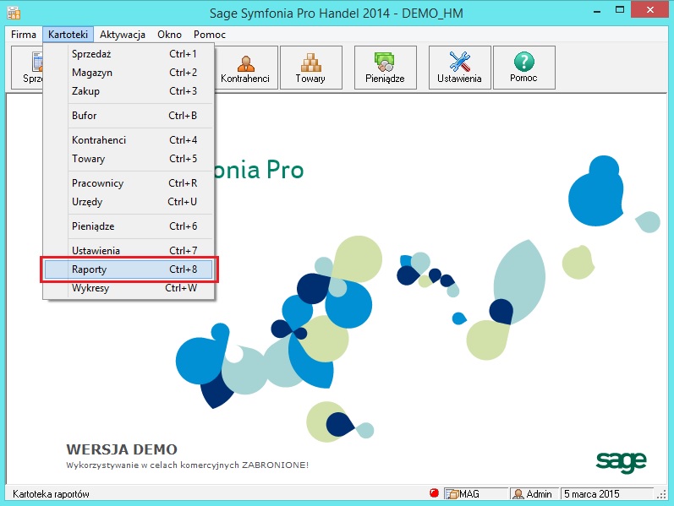The width and height of the screenshot is (674, 506).
Task: Choose Zakup from Kartoteki menu
Action: pos(129,91)
